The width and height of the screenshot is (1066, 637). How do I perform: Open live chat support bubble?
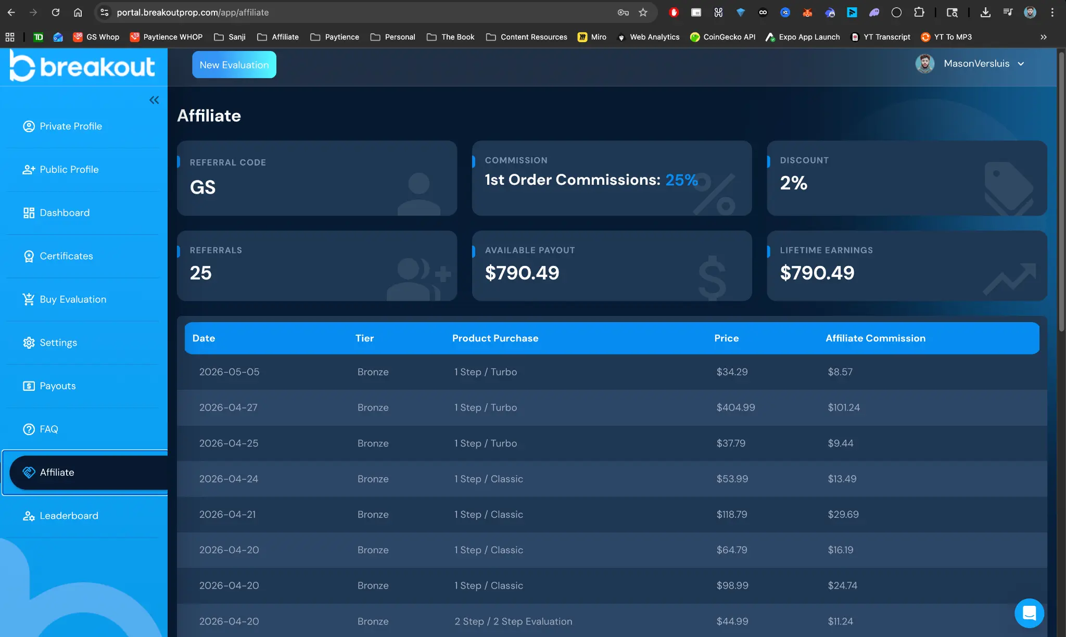pos(1029,613)
